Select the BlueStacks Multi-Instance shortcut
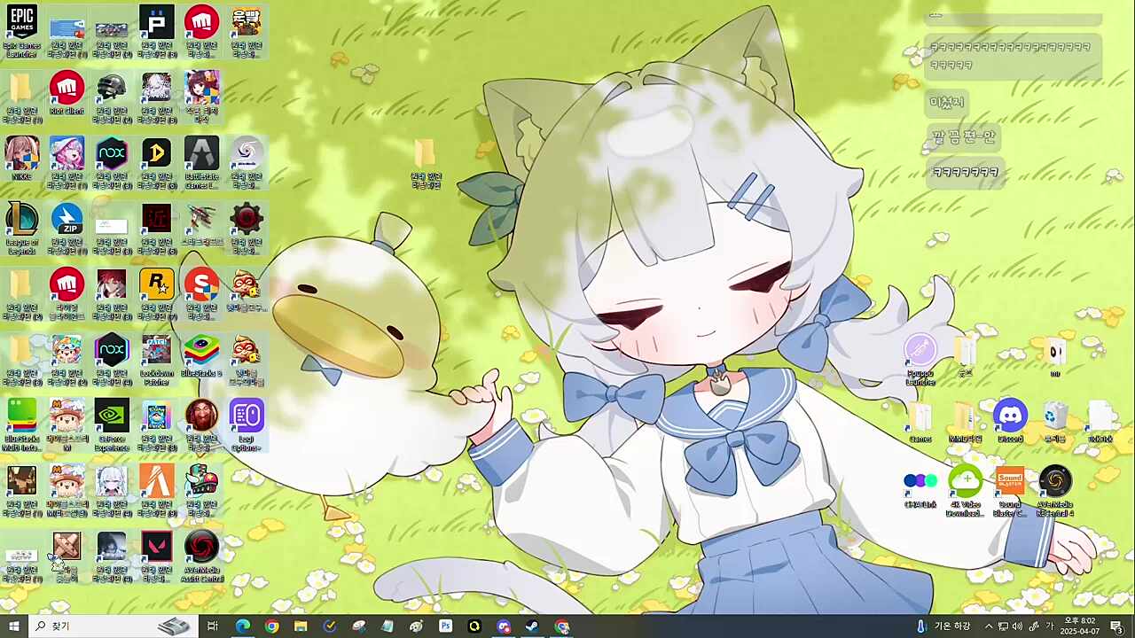The image size is (1135, 638). tap(21, 425)
